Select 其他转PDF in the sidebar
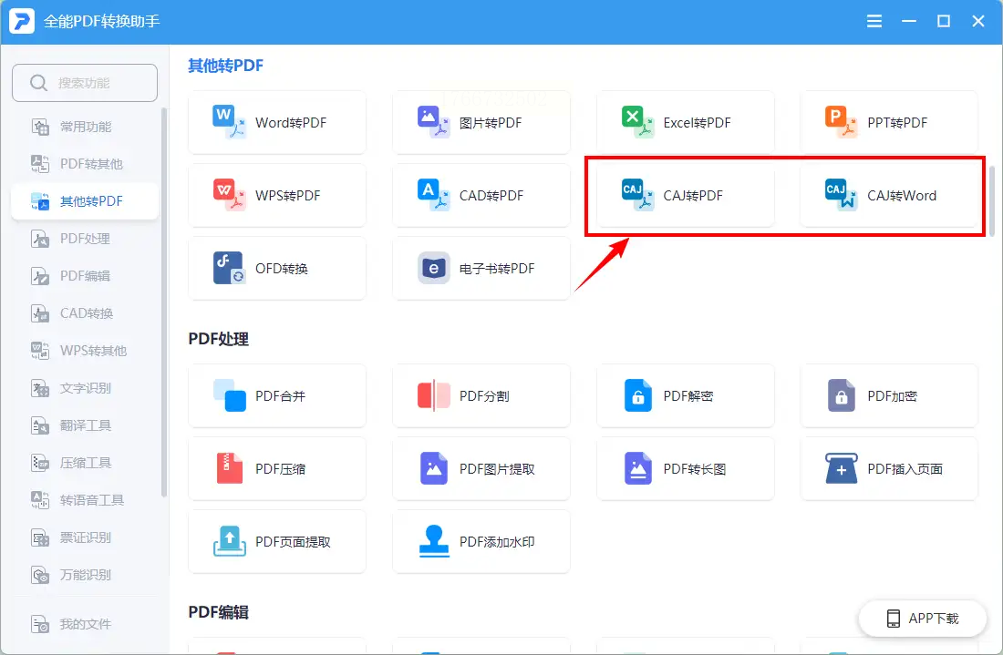The width and height of the screenshot is (1003, 655). click(x=85, y=201)
